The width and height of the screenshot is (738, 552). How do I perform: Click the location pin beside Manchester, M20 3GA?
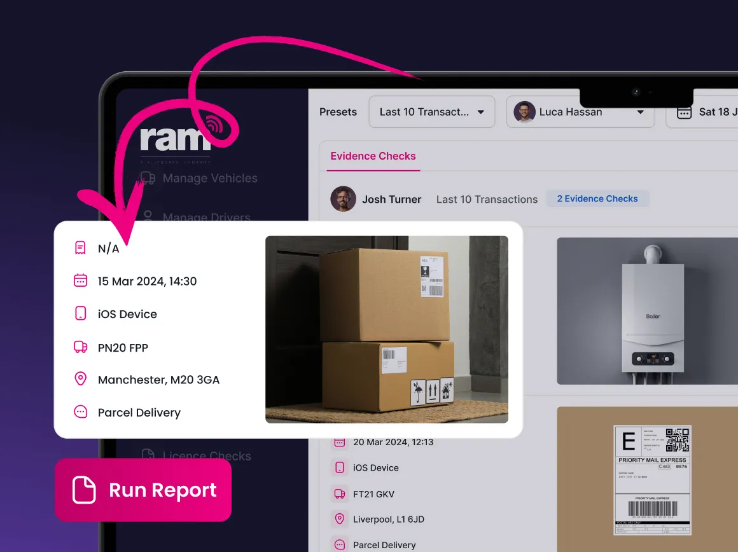pyautogui.click(x=81, y=379)
